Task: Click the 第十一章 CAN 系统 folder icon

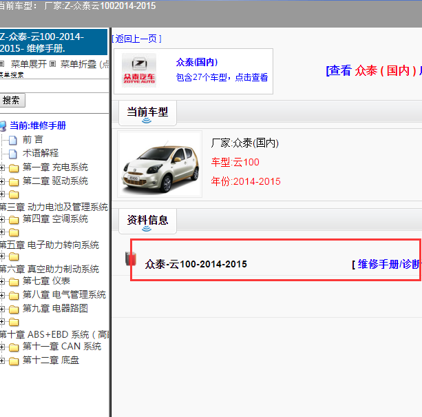Action: coord(14,347)
